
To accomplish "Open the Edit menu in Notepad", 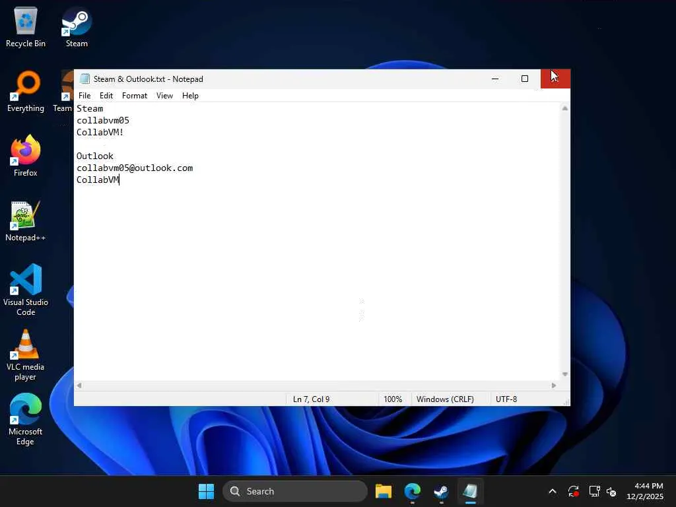I will (x=106, y=96).
